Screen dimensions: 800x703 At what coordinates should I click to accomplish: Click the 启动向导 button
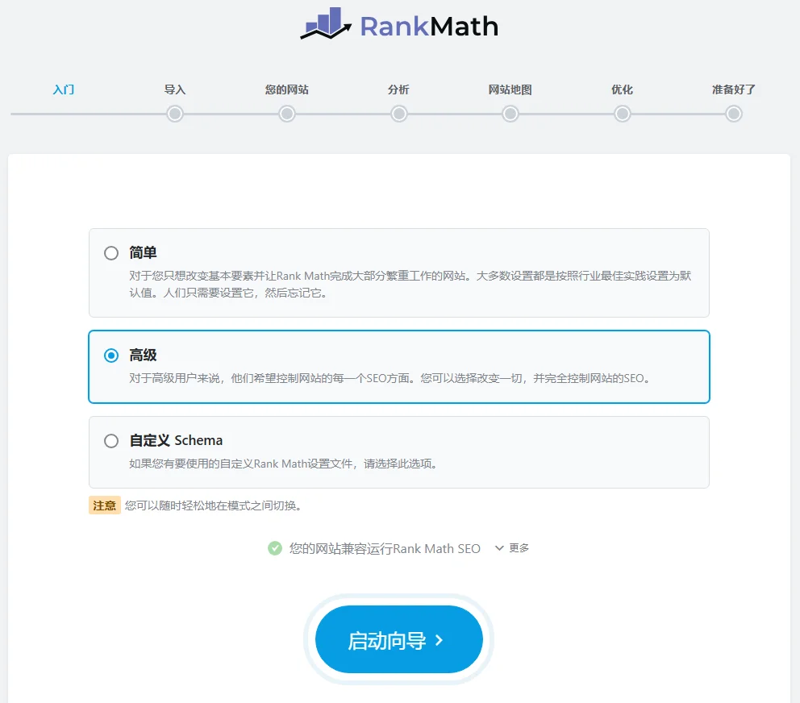[398, 639]
